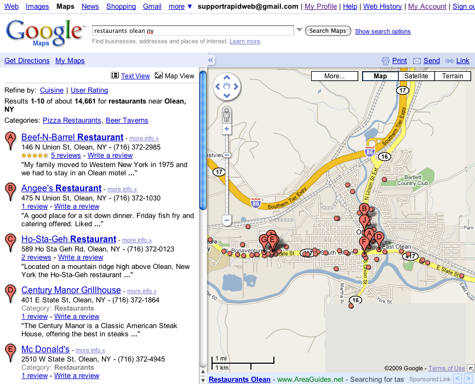Go to the previous sponsored link
The image size is (475, 384).
457,379
